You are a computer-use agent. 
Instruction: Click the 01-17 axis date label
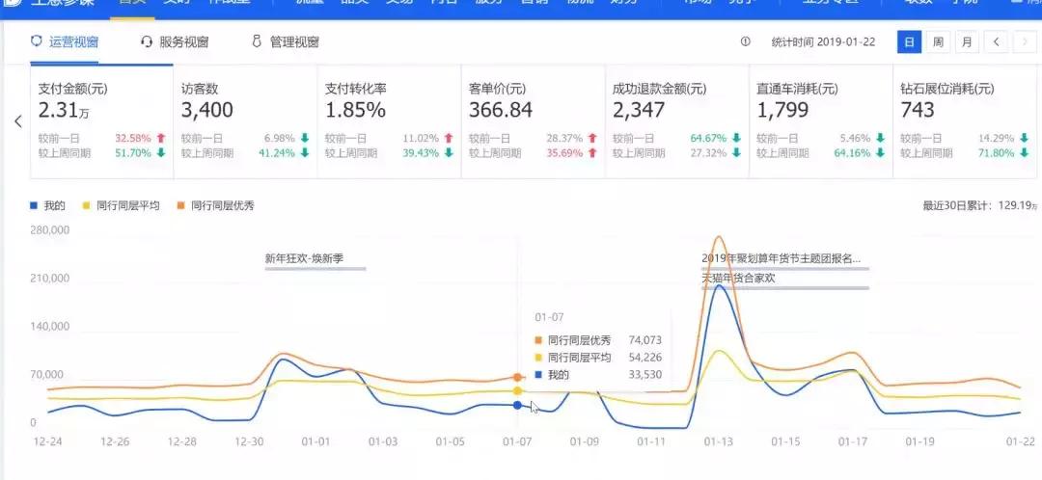853,441
